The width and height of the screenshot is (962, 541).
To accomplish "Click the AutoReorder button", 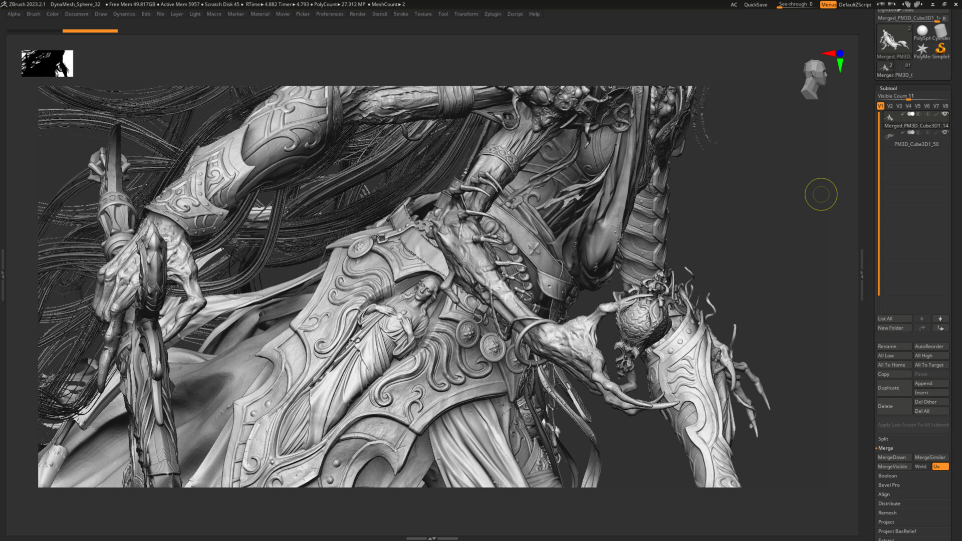I will (929, 346).
